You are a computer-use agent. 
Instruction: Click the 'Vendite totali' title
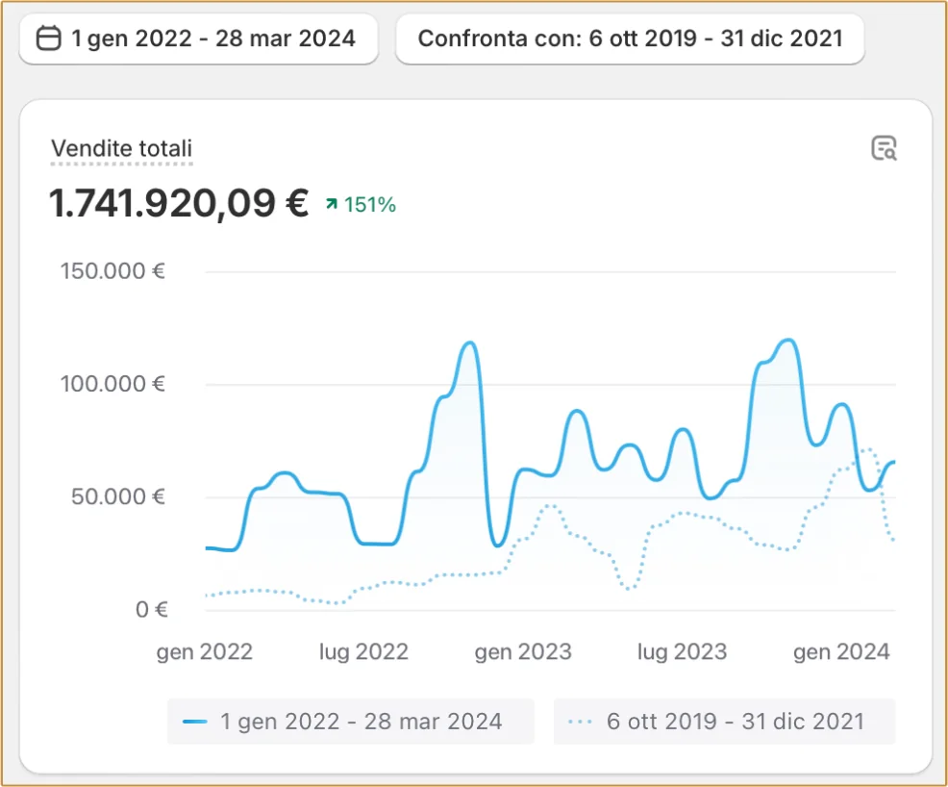click(x=121, y=148)
